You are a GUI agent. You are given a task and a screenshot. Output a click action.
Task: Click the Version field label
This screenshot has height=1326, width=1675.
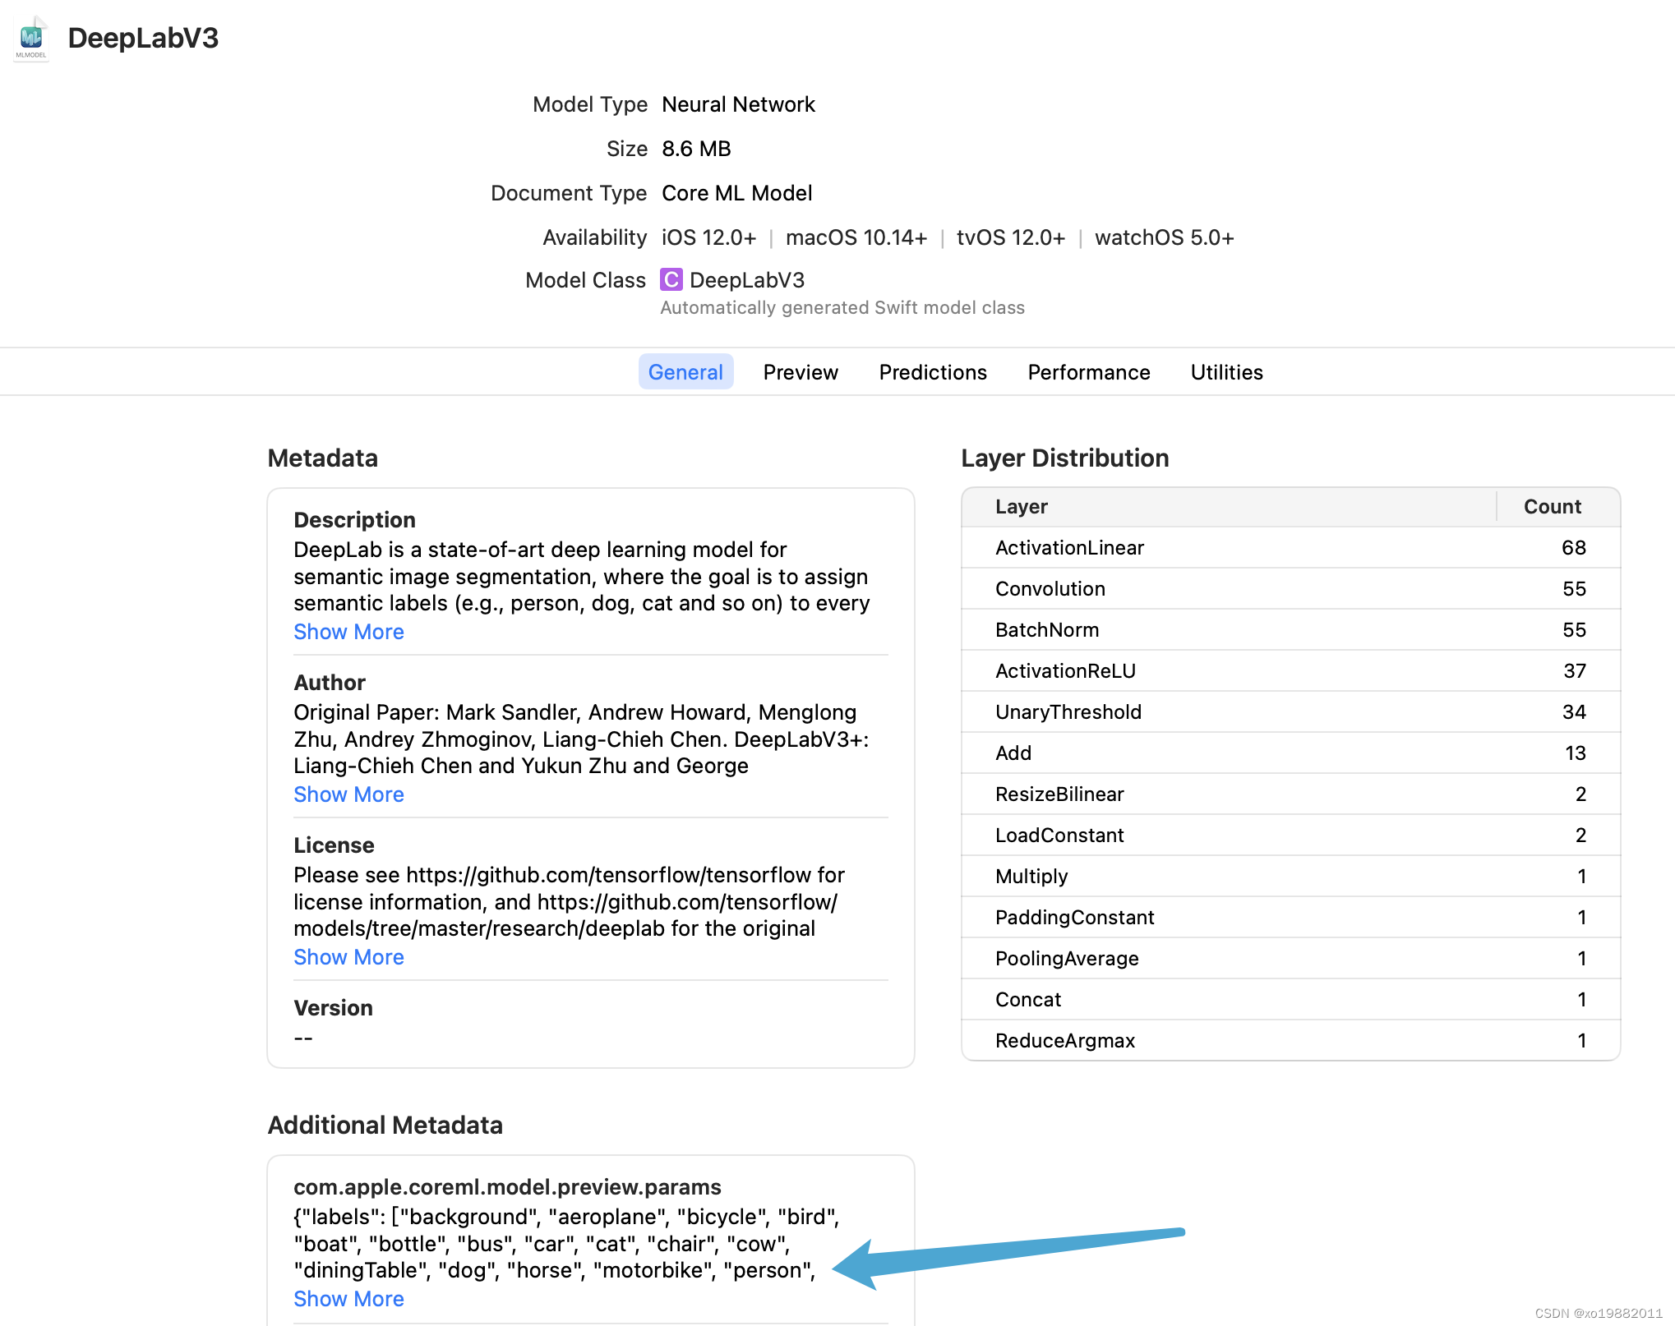click(333, 1008)
